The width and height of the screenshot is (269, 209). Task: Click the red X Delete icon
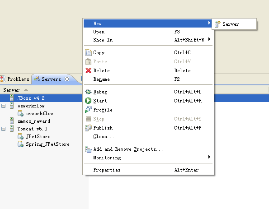coord(88,70)
